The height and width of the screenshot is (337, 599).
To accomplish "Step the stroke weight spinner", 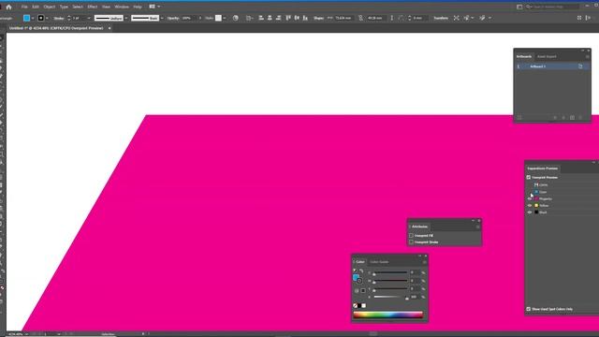I will click(68, 18).
